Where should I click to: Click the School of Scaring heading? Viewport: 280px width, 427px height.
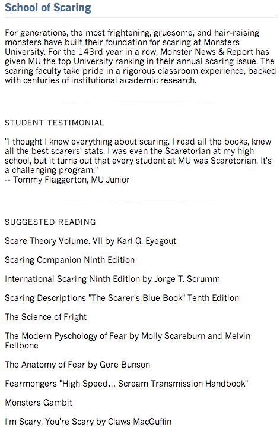coord(48,8)
